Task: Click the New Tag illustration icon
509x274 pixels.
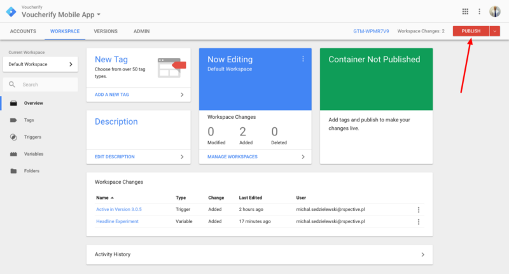Action: 171,67
